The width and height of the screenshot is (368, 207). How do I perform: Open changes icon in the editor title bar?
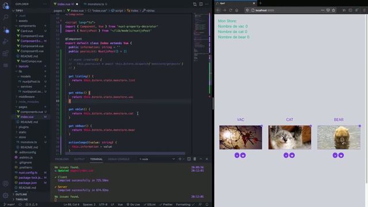coord(195,4)
